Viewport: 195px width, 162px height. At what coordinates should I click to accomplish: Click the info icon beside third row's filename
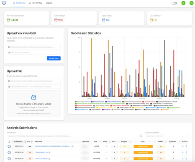[49, 159]
